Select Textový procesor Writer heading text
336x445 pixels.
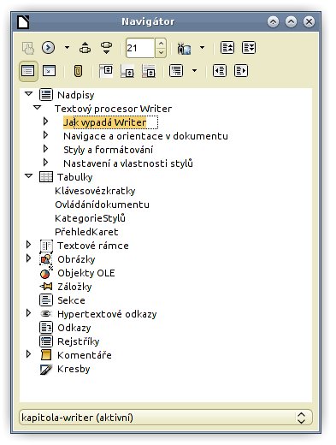(114, 109)
